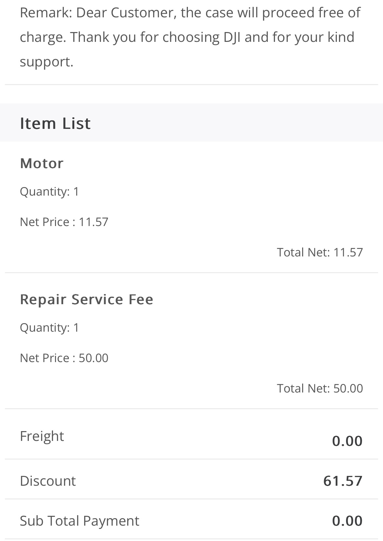Select Net Price : 50.00 line
383x541 pixels.
pyautogui.click(x=64, y=358)
